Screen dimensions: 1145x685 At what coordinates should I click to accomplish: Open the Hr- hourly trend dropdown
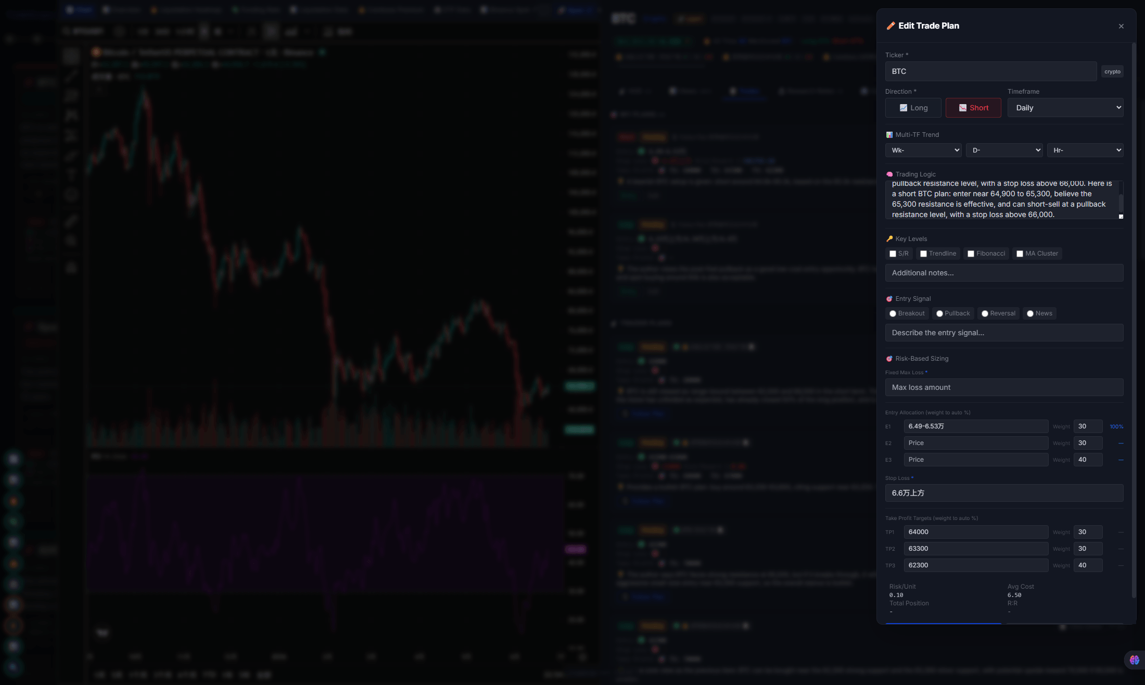click(1085, 150)
